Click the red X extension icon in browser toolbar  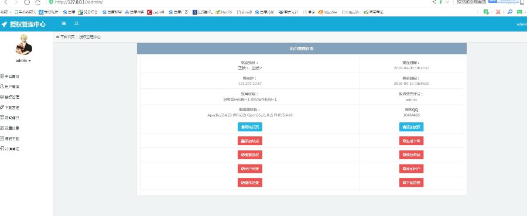pyautogui.click(x=498, y=12)
